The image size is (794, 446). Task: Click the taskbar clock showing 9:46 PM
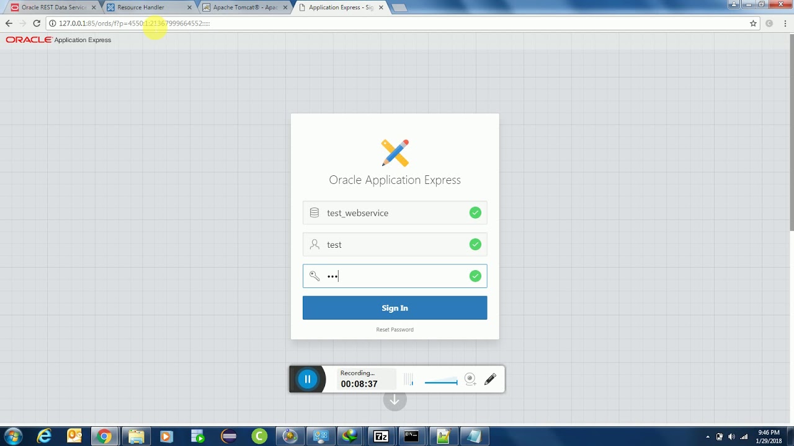pos(769,436)
